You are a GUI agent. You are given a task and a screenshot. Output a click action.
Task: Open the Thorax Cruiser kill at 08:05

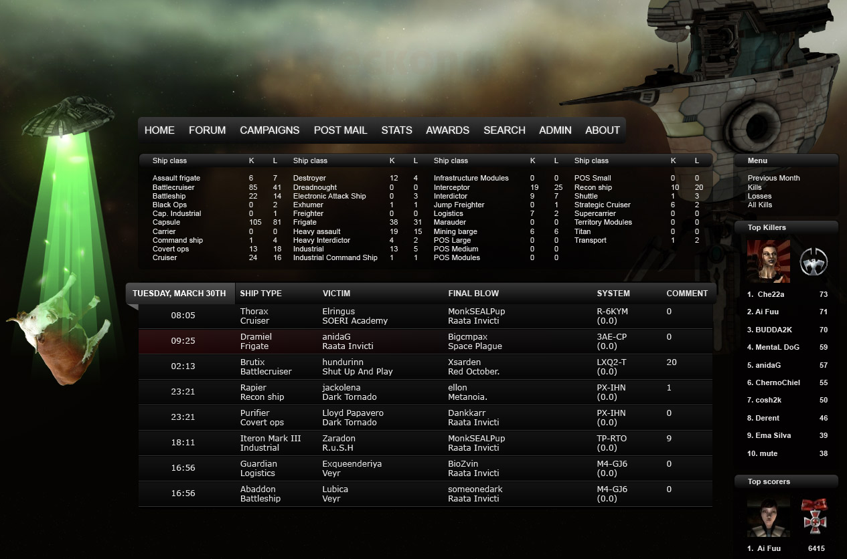(425, 316)
